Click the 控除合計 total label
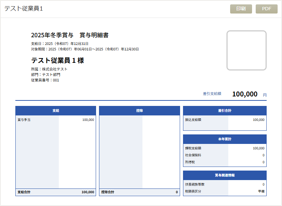The height and width of the screenshot is (206, 282). [x=108, y=192]
